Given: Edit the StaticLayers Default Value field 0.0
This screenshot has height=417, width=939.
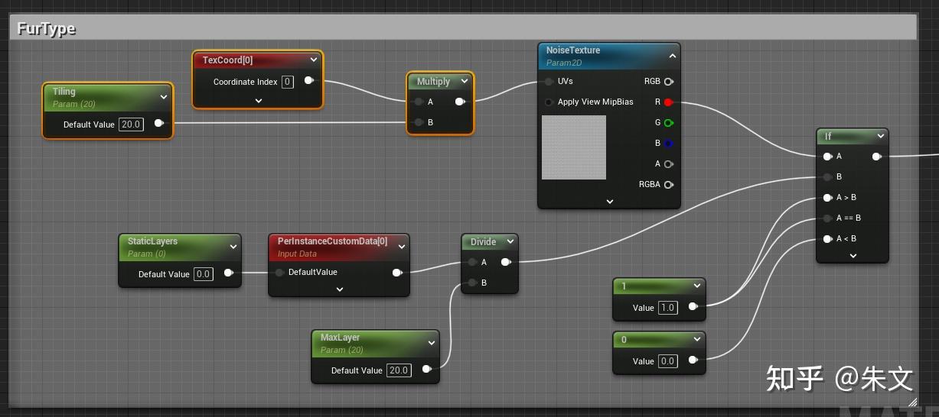Looking at the screenshot, I should [203, 273].
